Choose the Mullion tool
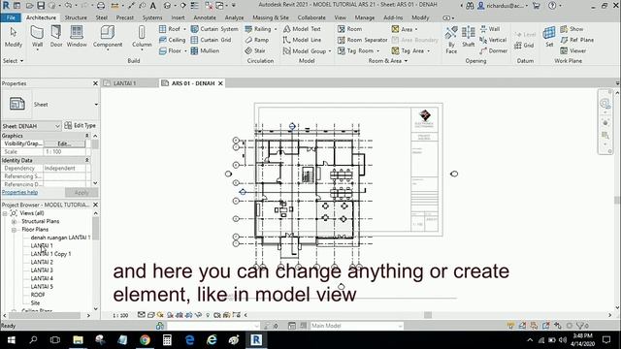Viewport: 621px width, 349px height. (x=205, y=51)
